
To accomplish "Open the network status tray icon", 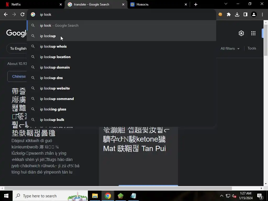I will pyautogui.click(x=228, y=196).
